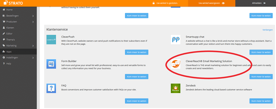Expand the Producten submenu chevron

pyautogui.click(x=33, y=22)
